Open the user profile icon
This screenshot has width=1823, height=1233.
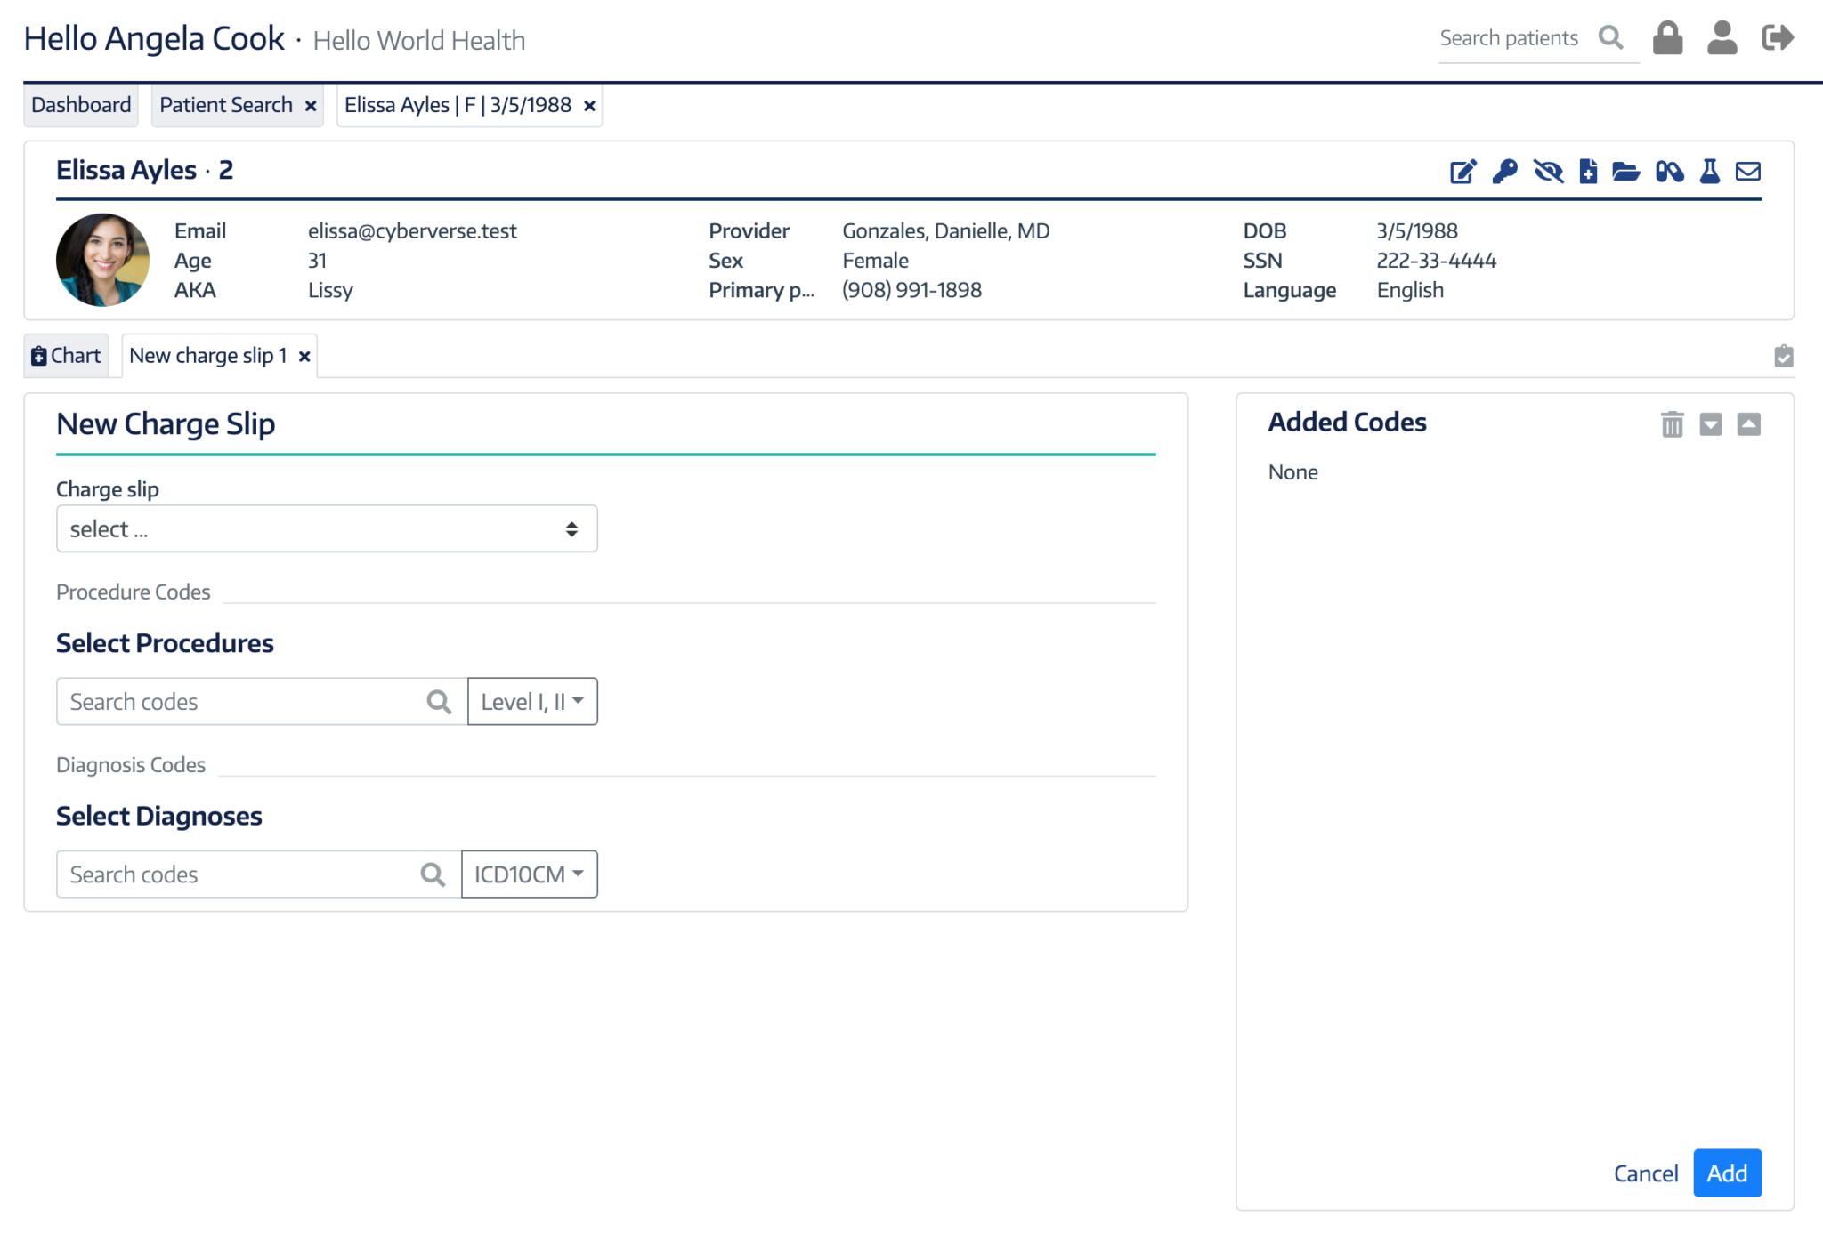tap(1722, 38)
